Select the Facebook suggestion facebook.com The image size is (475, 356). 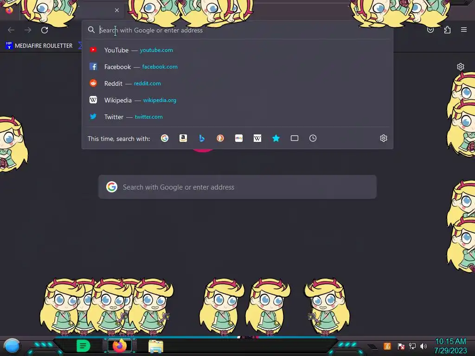coord(237,67)
